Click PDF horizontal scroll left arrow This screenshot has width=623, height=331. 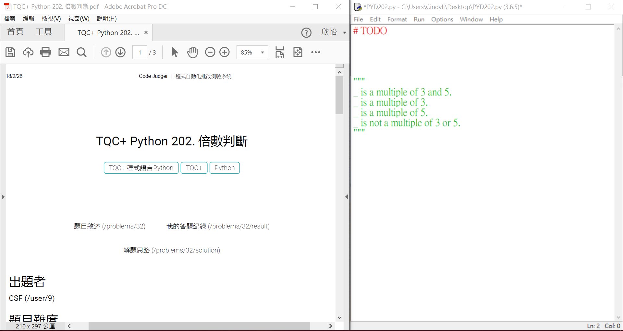coord(69,326)
